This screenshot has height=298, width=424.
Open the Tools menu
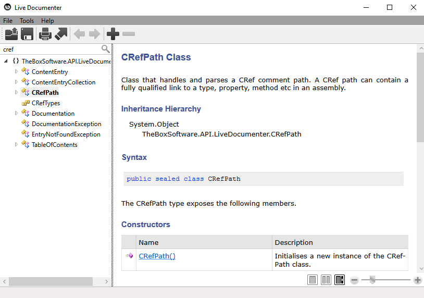[27, 21]
